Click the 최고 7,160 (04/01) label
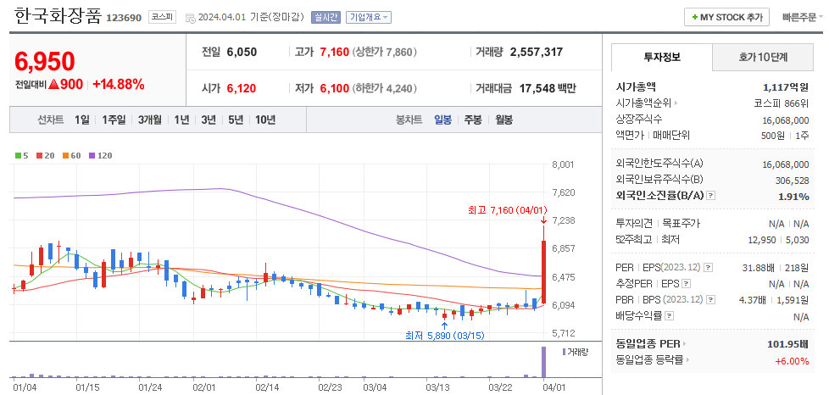This screenshot has height=395, width=829. 507,210
